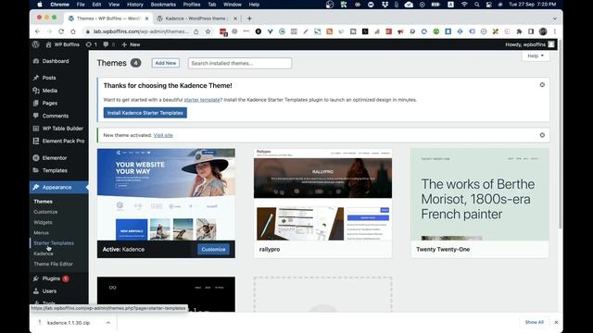Viewport: 593px width, 333px height.
Task: Open Media library menu
Action: pyautogui.click(x=49, y=91)
